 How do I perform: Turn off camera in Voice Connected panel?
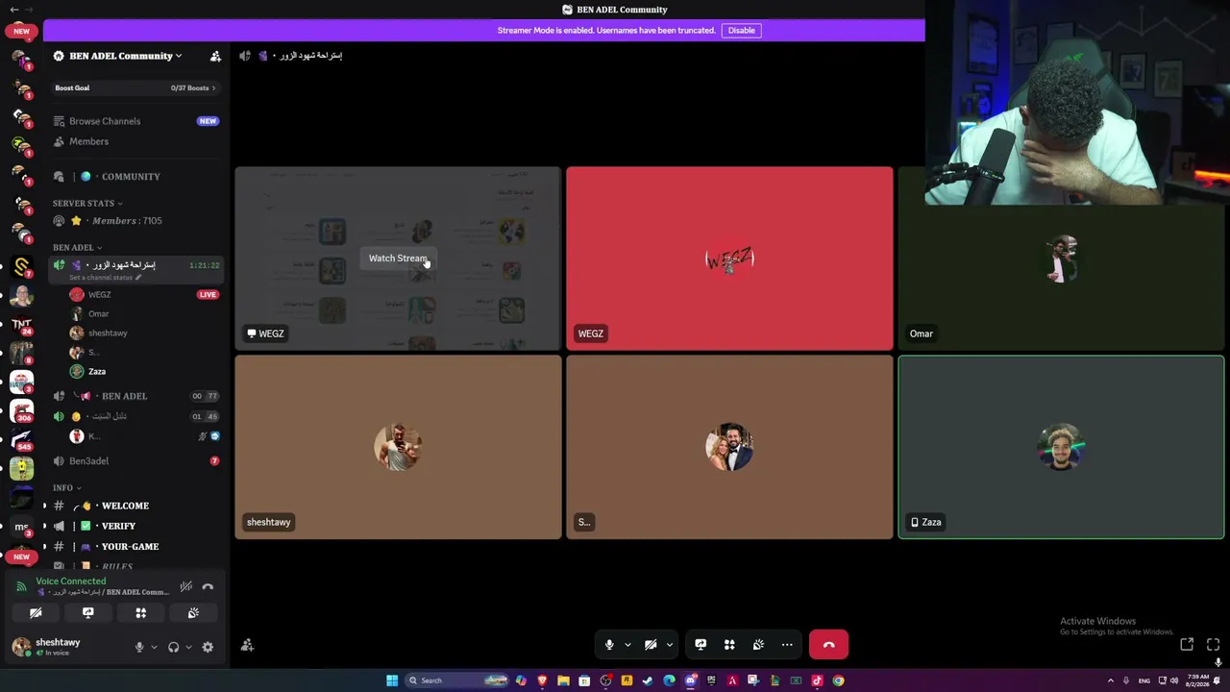pyautogui.click(x=36, y=613)
